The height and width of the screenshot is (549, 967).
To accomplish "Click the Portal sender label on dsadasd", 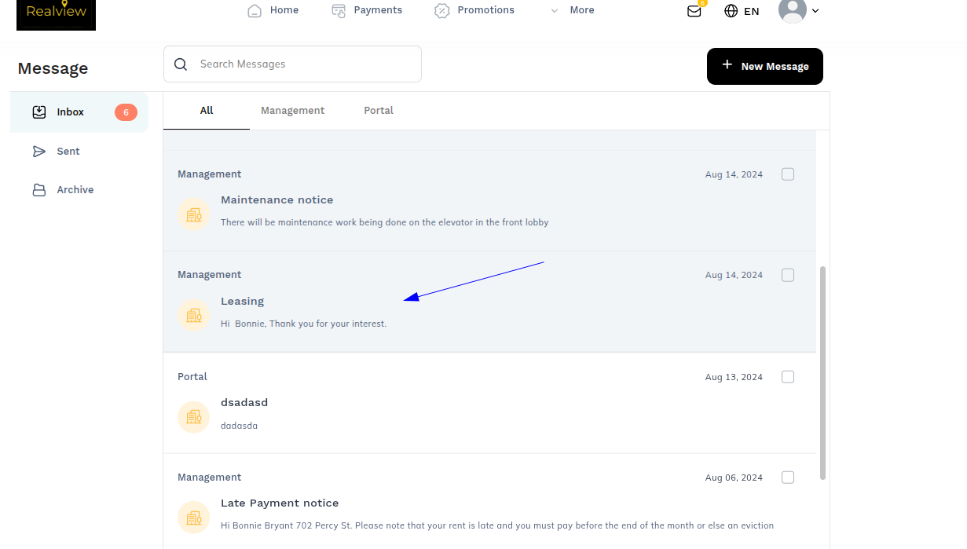I will point(192,377).
